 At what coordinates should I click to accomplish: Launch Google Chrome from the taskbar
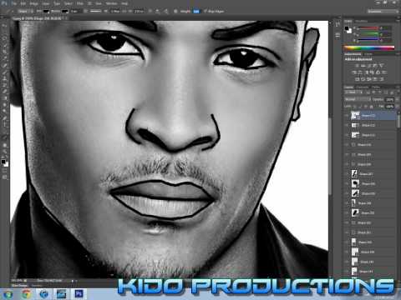point(27,293)
